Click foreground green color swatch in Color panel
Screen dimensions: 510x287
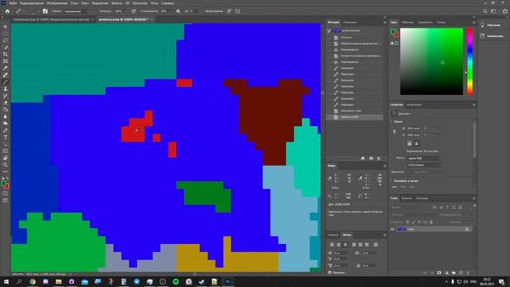(393, 32)
